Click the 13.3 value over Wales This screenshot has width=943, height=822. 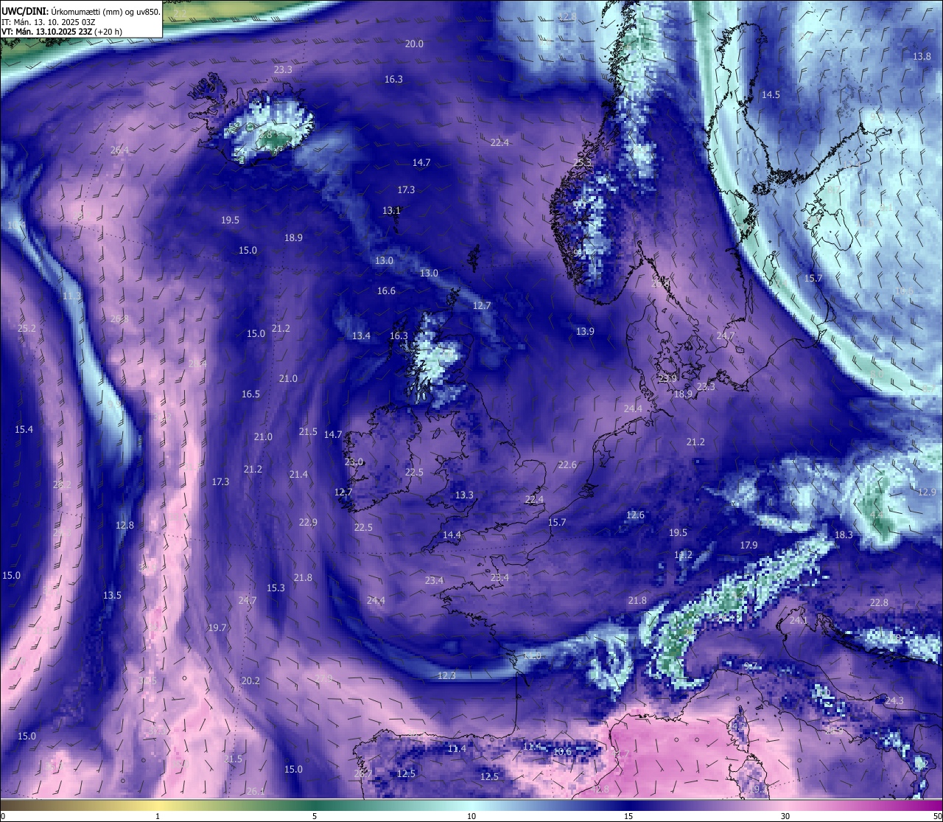(x=464, y=495)
